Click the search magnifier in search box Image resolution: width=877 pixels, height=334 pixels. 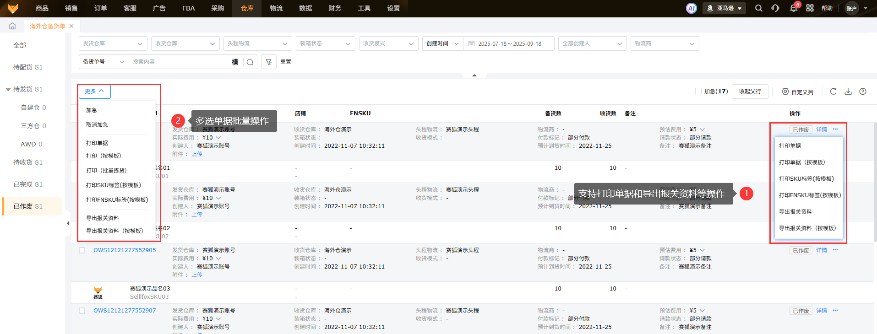250,62
